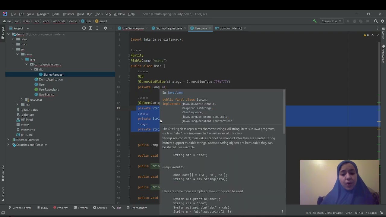Open IDE settings gear at top right
Viewport: 386px width, 217px height.
382,21
